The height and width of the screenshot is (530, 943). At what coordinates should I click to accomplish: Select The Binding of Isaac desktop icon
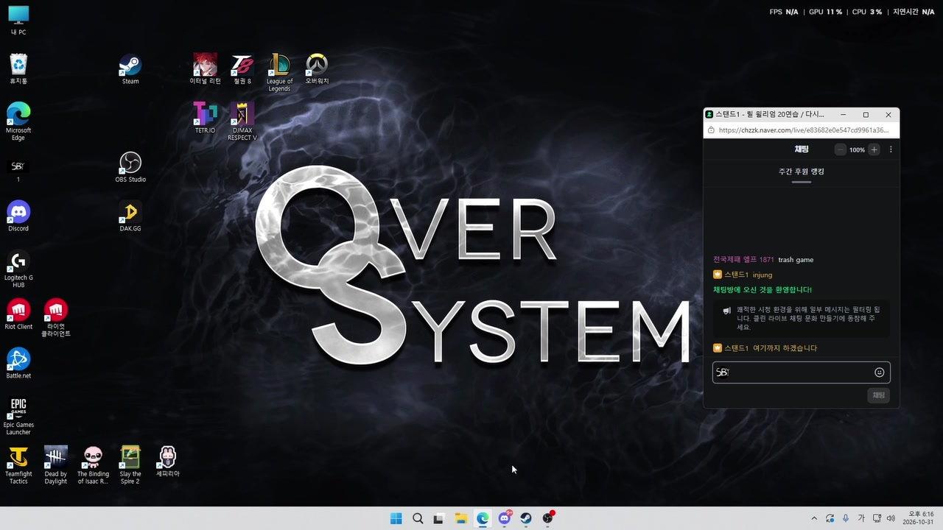click(93, 465)
